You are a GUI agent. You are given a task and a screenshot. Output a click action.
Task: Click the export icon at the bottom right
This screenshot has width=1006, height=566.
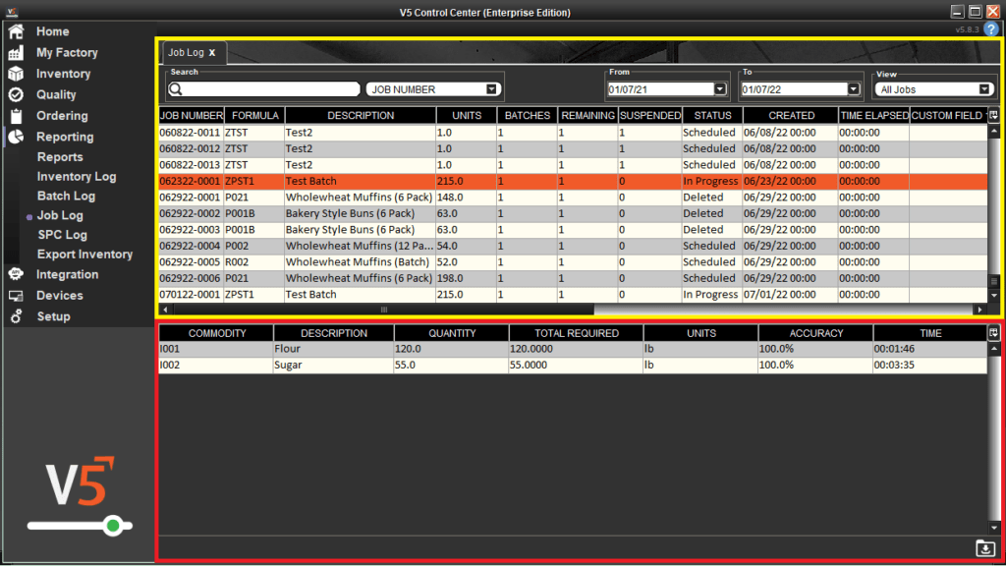[x=985, y=548]
